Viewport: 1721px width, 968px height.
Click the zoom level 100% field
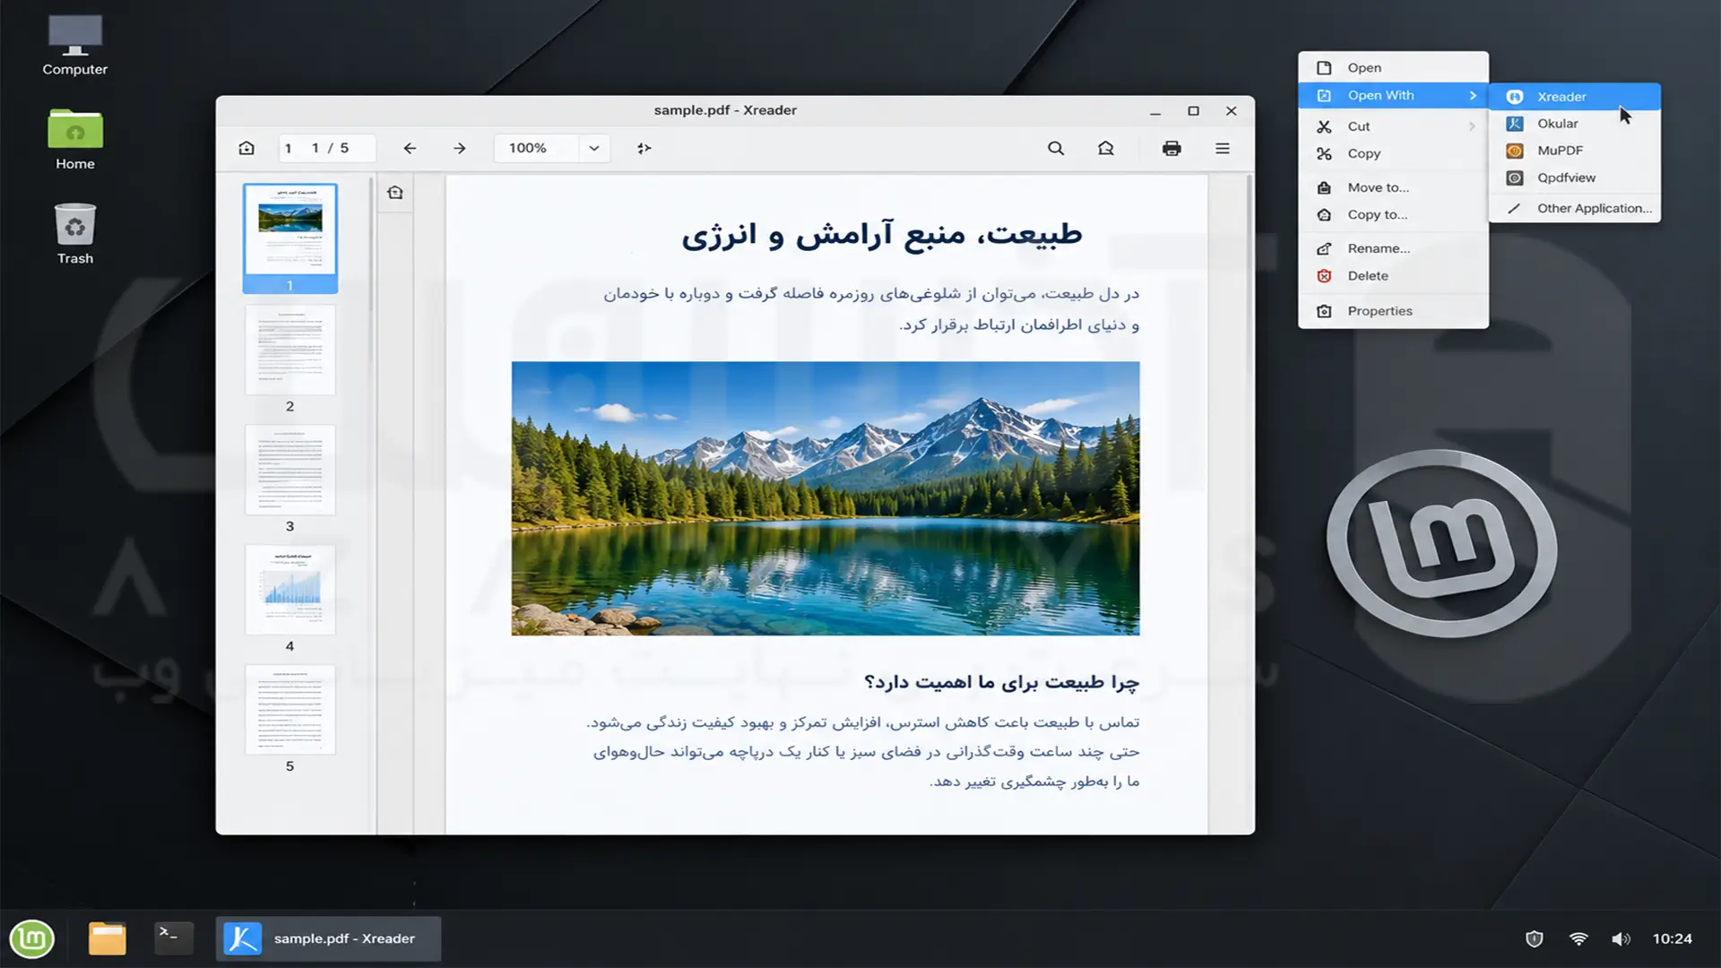(x=537, y=148)
